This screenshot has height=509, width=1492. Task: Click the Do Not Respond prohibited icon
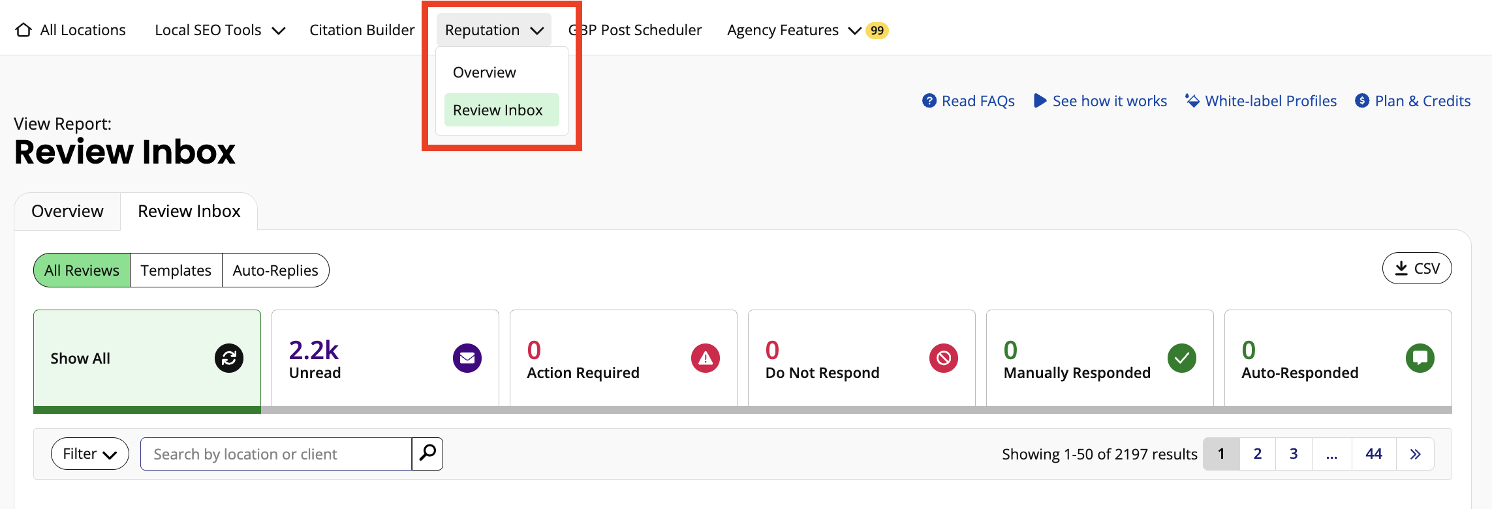(943, 358)
